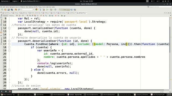Image resolution: width=172 pixels, height=96 pixels.
Task: Click the Stop Macro Recording icon
Action: (58, 16)
